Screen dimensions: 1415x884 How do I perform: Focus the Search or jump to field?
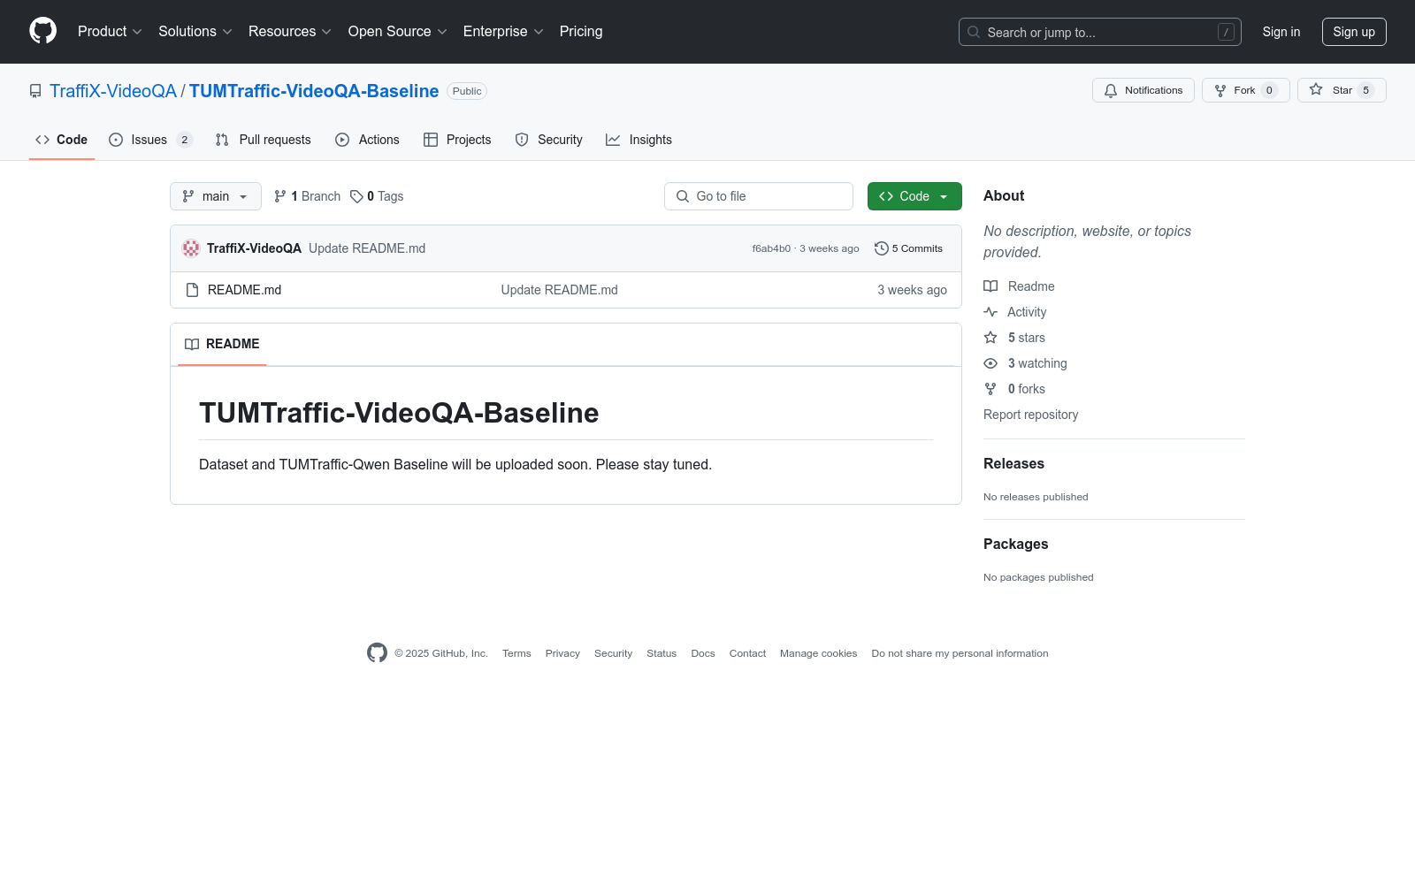(x=1099, y=32)
